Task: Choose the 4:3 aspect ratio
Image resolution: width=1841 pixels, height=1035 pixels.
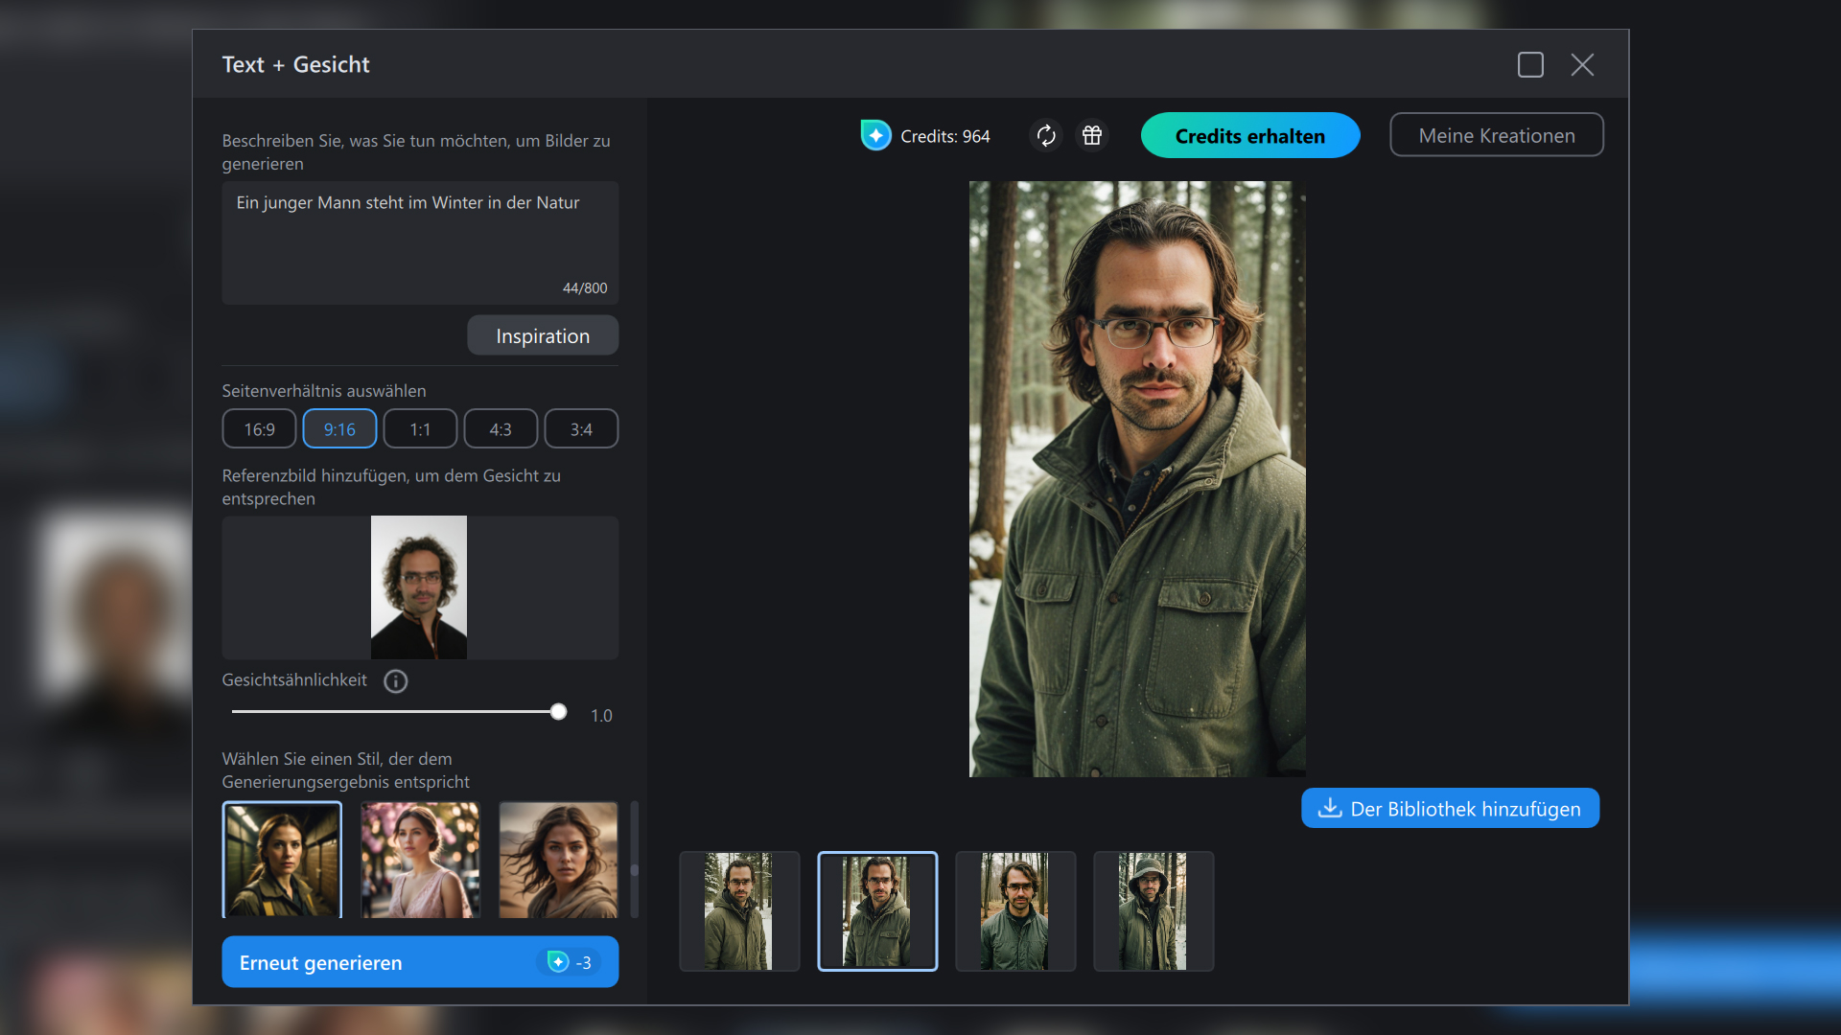Action: tap(501, 429)
